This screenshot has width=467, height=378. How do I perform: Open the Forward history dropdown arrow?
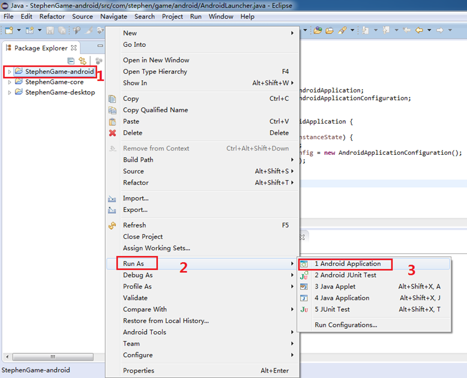(x=450, y=30)
